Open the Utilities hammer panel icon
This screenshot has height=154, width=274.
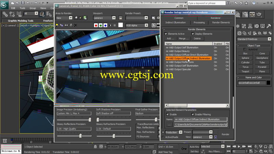[269, 26]
